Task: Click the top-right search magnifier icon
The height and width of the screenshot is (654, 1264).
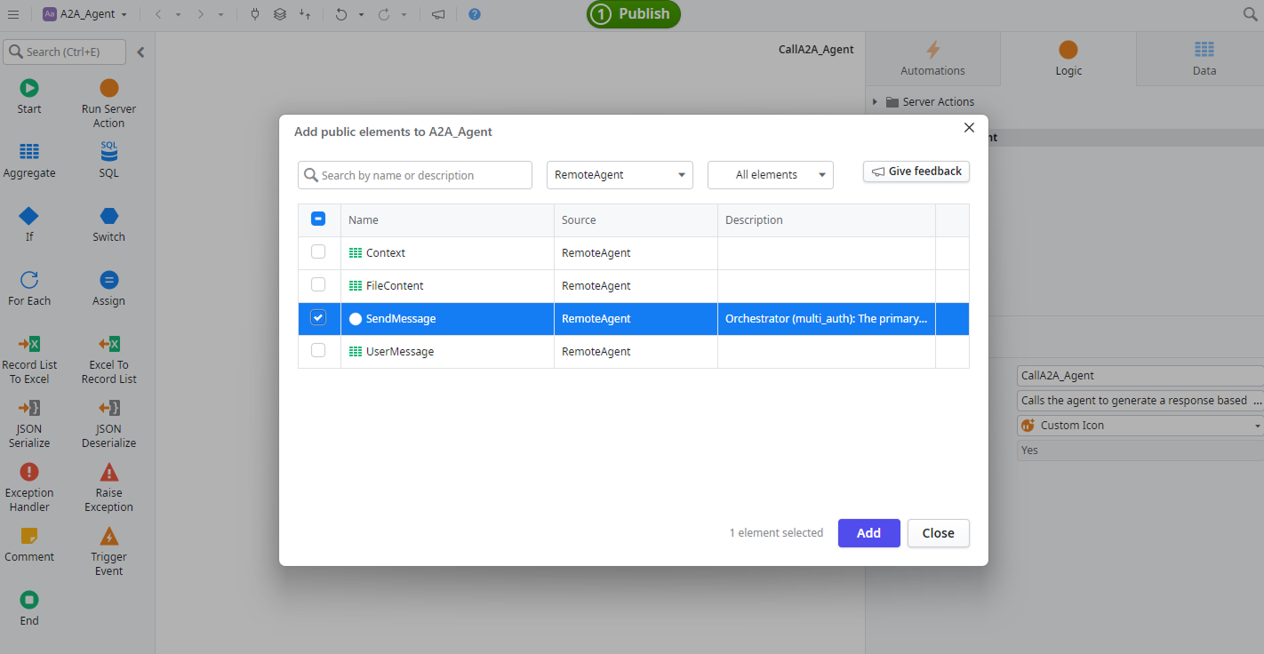Action: tap(1250, 14)
